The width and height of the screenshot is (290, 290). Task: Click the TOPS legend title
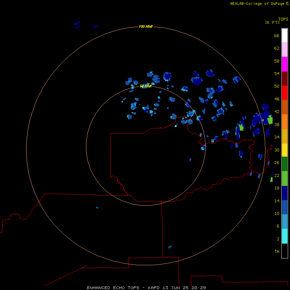tap(283, 19)
